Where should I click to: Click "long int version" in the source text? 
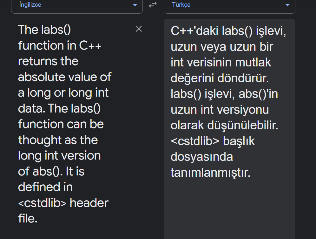coord(59,156)
